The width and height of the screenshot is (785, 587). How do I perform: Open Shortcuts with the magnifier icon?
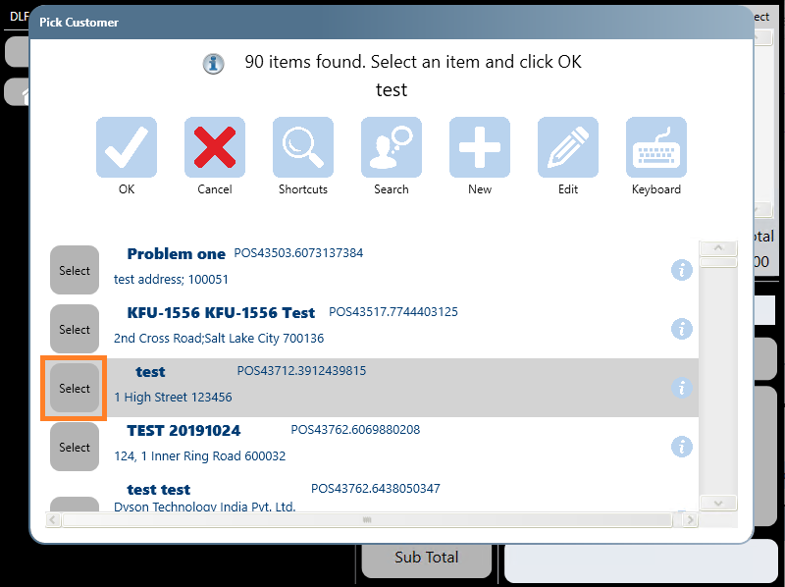click(x=303, y=148)
